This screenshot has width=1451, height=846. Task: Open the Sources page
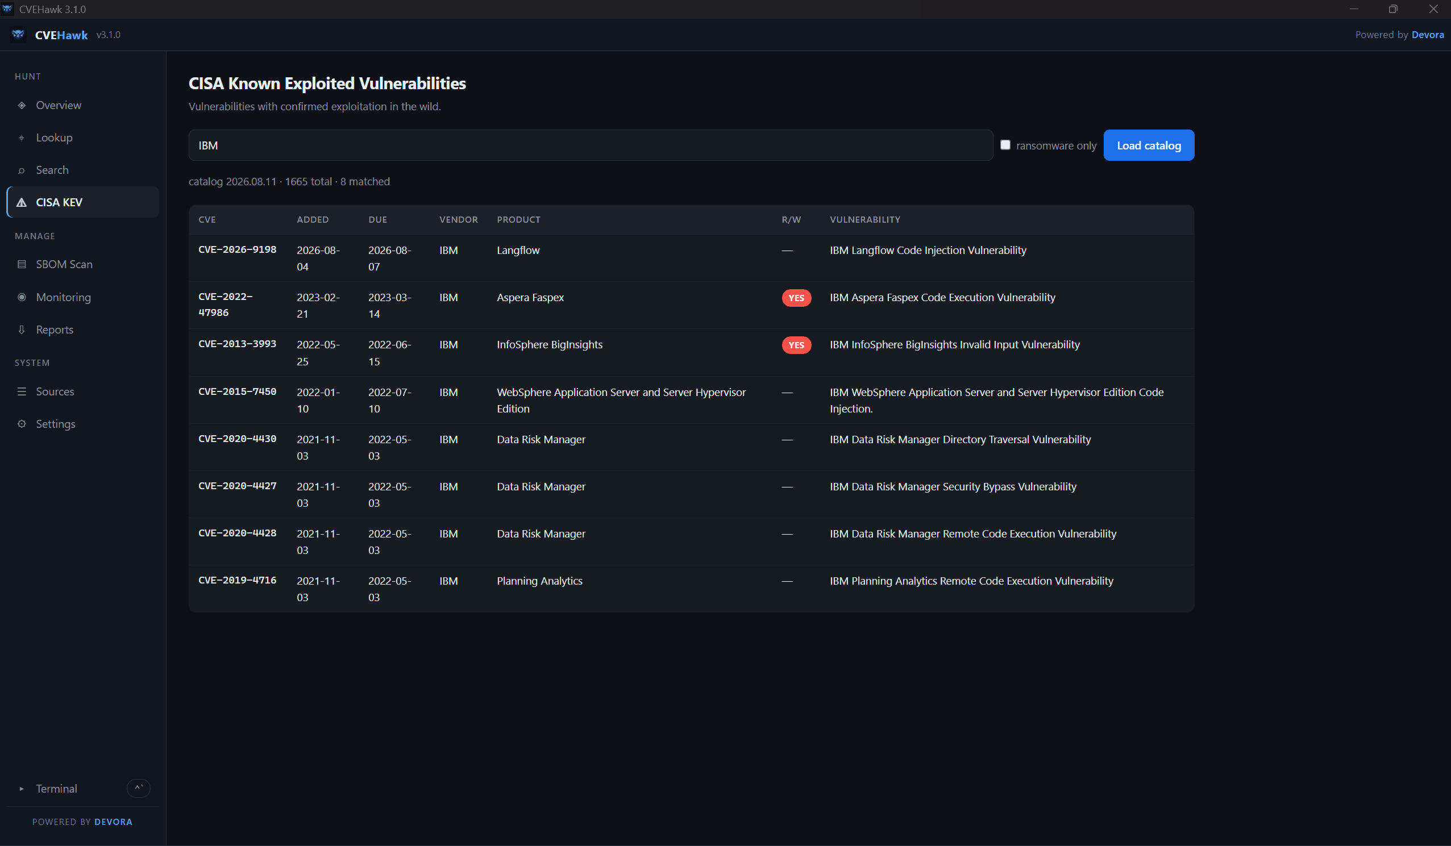click(83, 391)
